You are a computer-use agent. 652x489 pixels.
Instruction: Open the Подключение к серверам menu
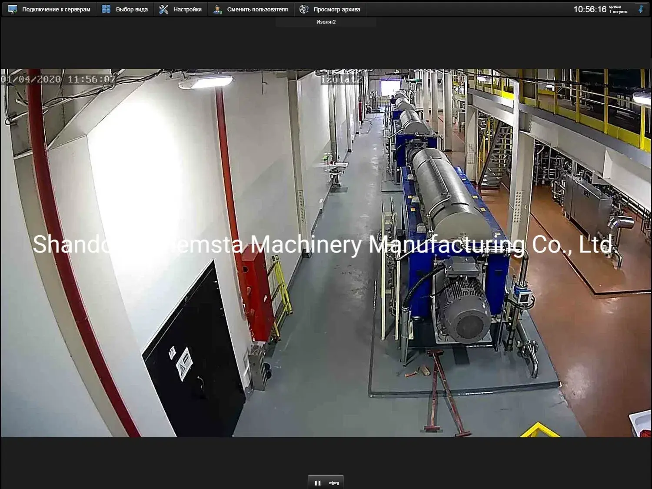point(49,9)
